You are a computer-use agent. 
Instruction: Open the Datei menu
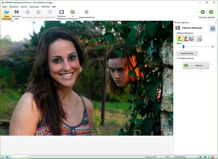click(5, 7)
